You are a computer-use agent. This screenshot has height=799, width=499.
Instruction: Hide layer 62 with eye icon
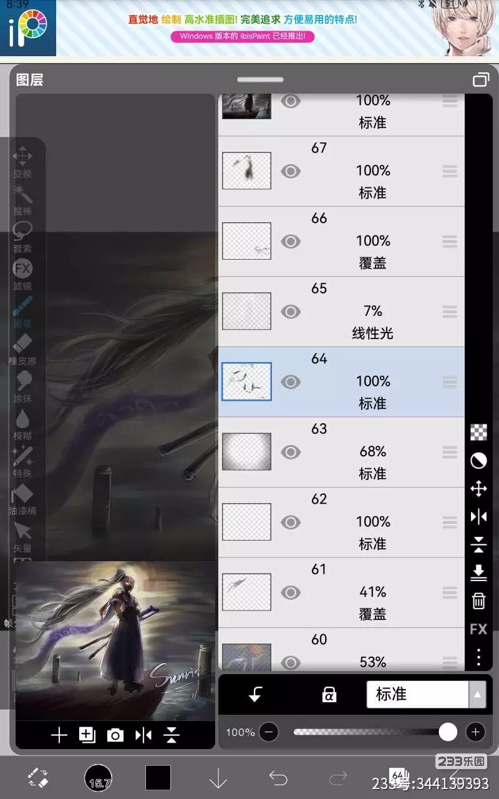291,522
